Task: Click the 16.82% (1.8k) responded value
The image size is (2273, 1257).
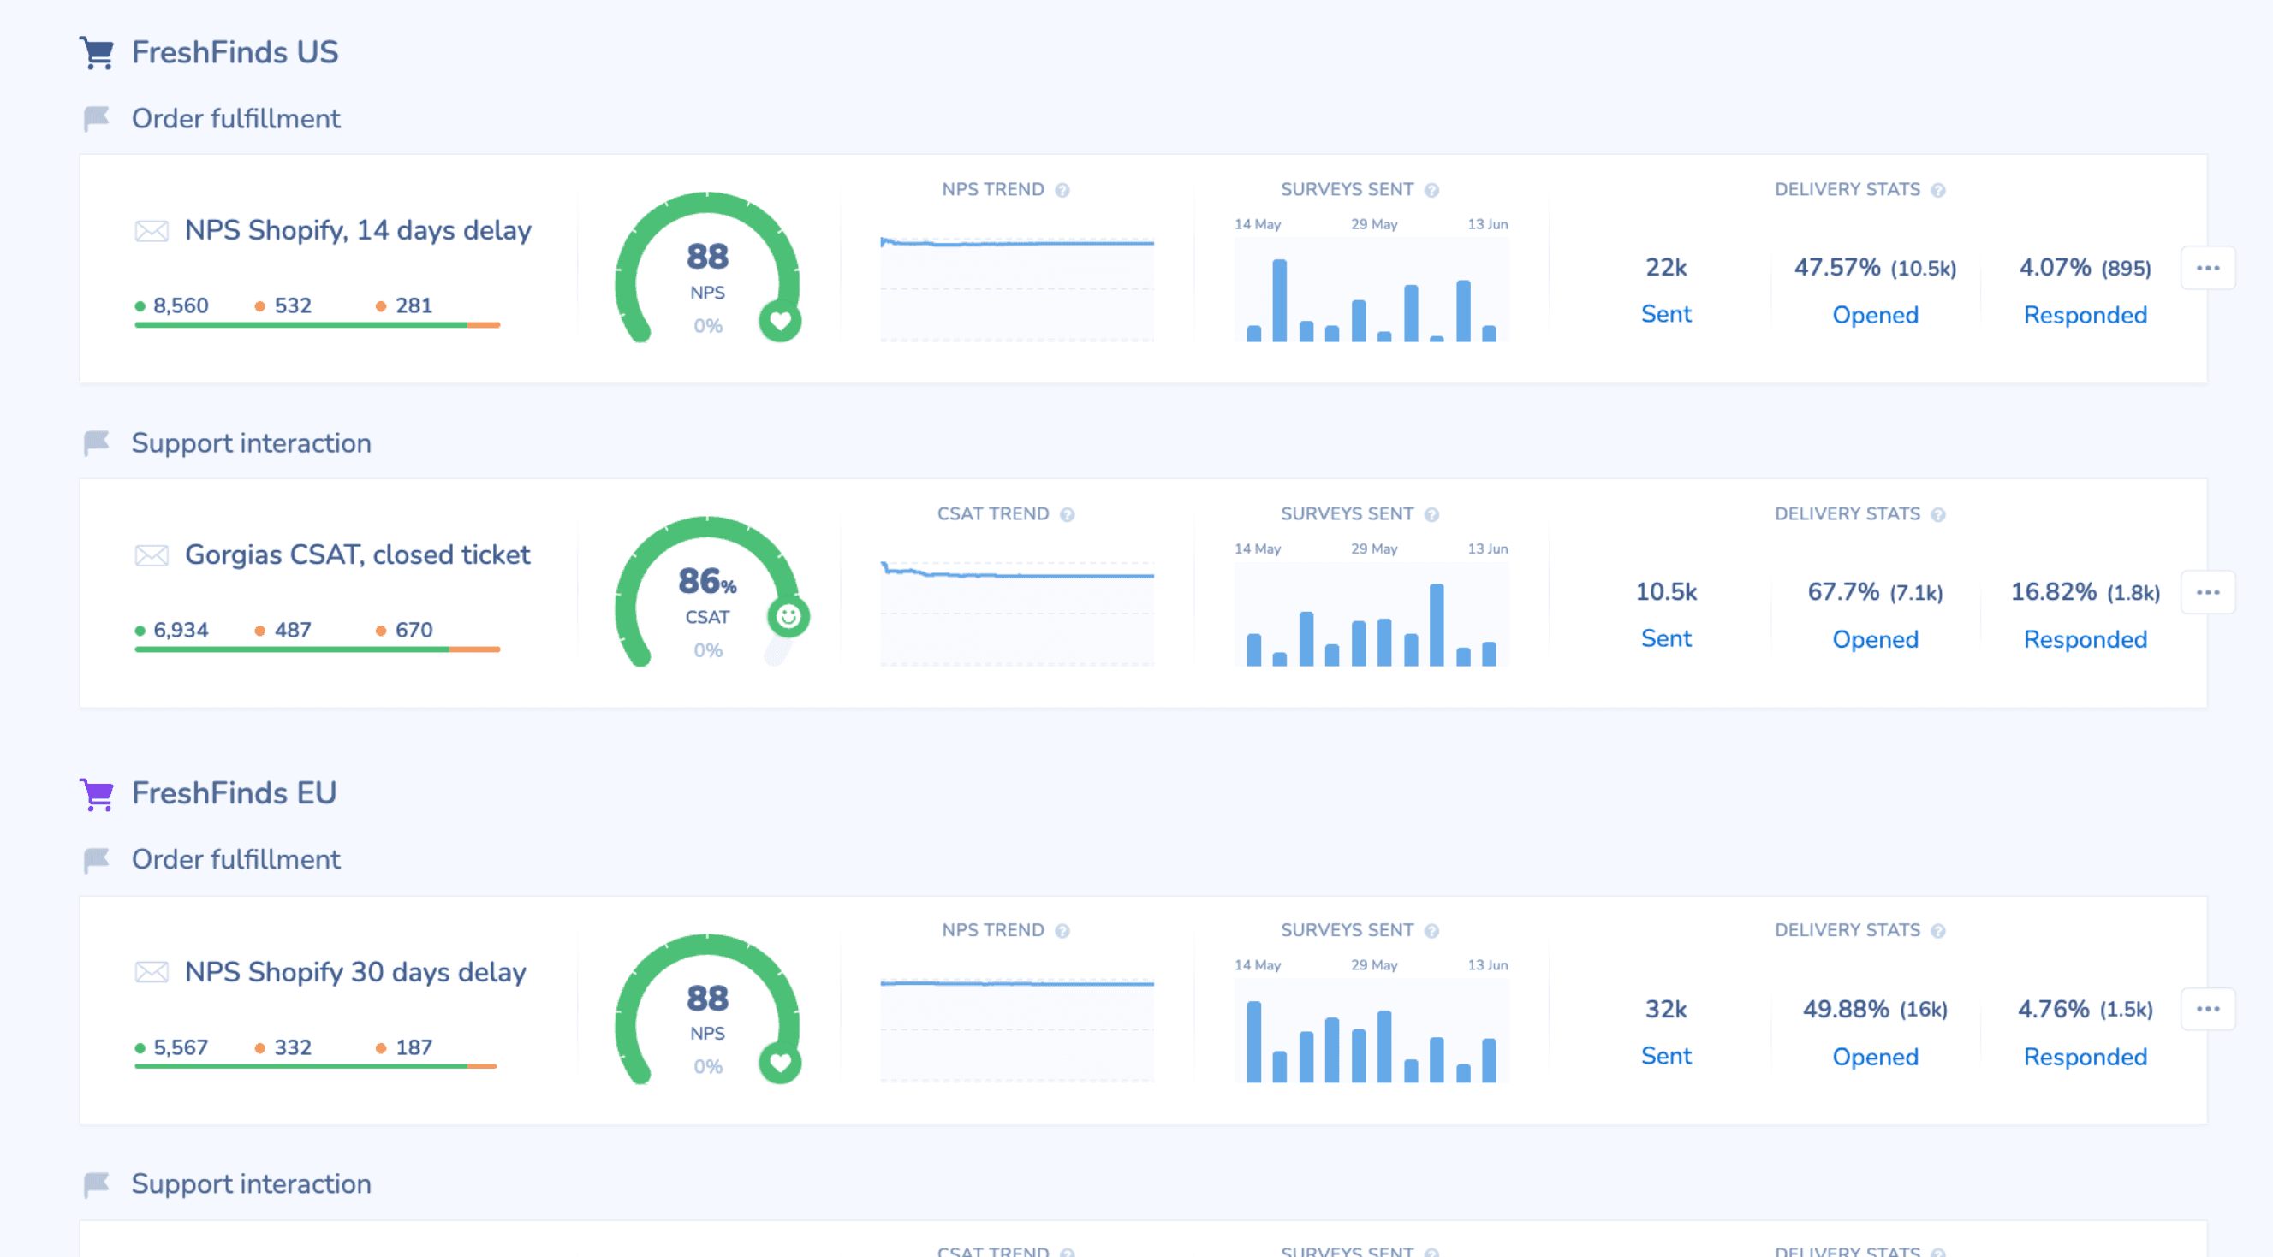Action: click(2085, 592)
